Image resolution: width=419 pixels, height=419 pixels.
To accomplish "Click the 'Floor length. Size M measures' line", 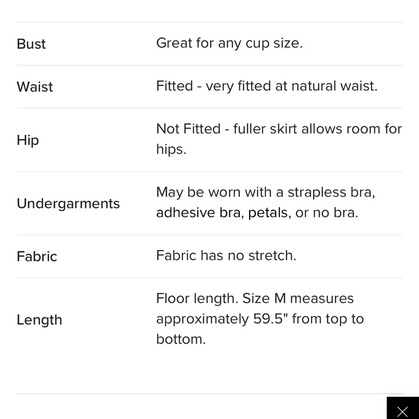I will tap(255, 298).
